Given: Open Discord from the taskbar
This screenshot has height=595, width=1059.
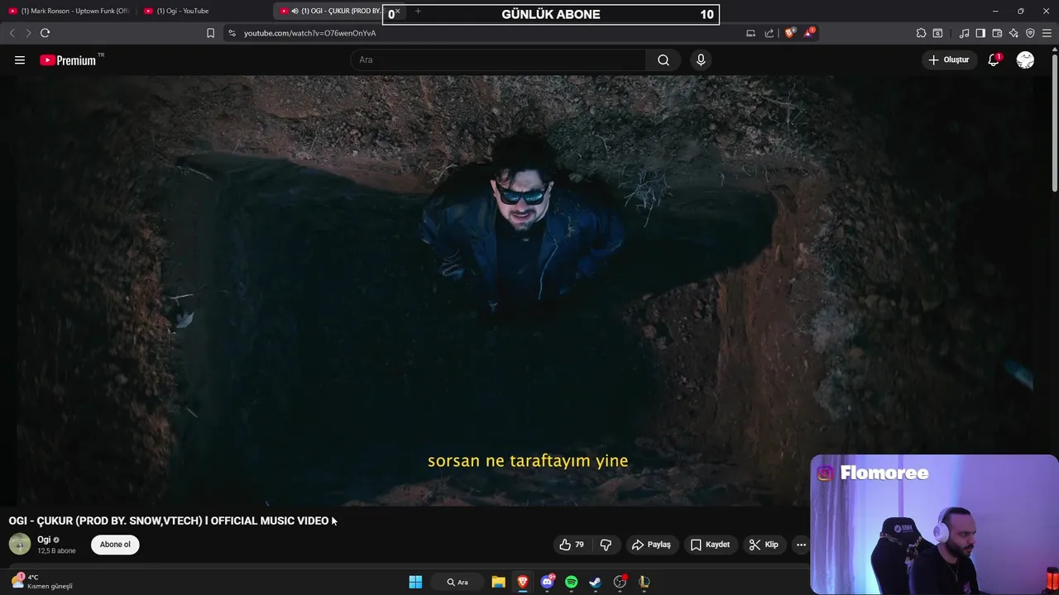Looking at the screenshot, I should click(x=547, y=582).
